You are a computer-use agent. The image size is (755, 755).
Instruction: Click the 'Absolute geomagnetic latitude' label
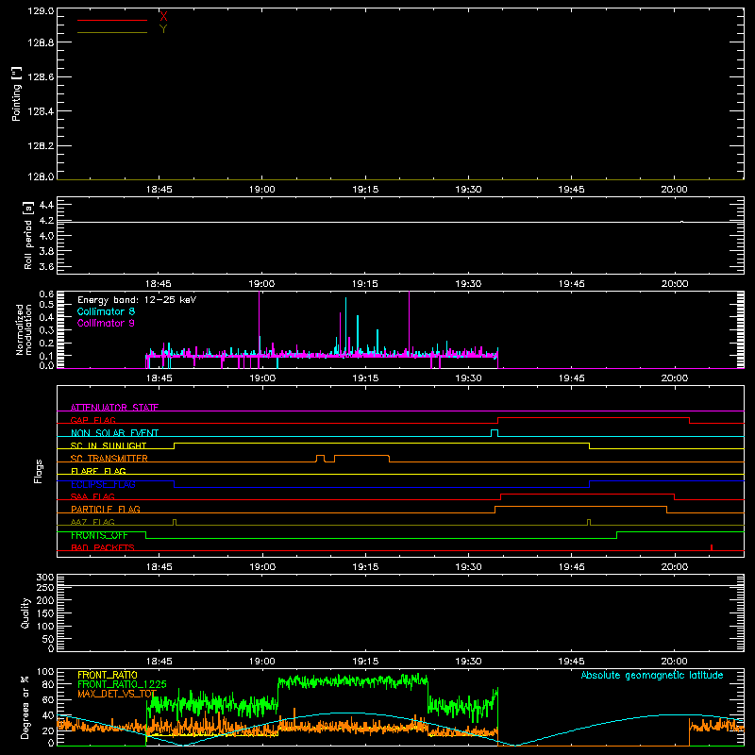coord(652,675)
